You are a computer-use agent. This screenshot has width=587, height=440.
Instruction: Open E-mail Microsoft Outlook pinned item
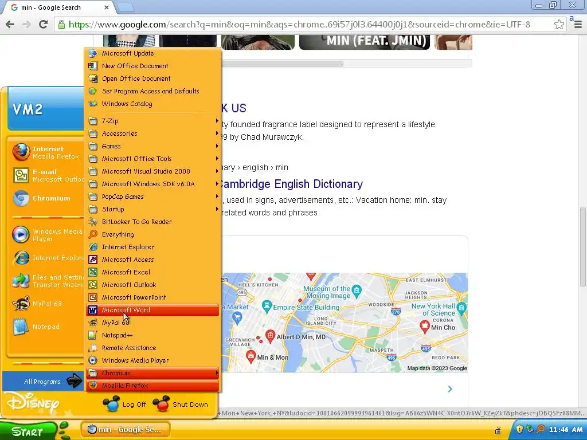click(x=47, y=175)
